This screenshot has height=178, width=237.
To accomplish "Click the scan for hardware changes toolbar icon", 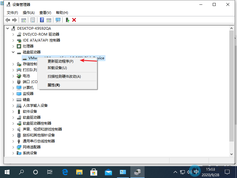I will click(58, 20).
